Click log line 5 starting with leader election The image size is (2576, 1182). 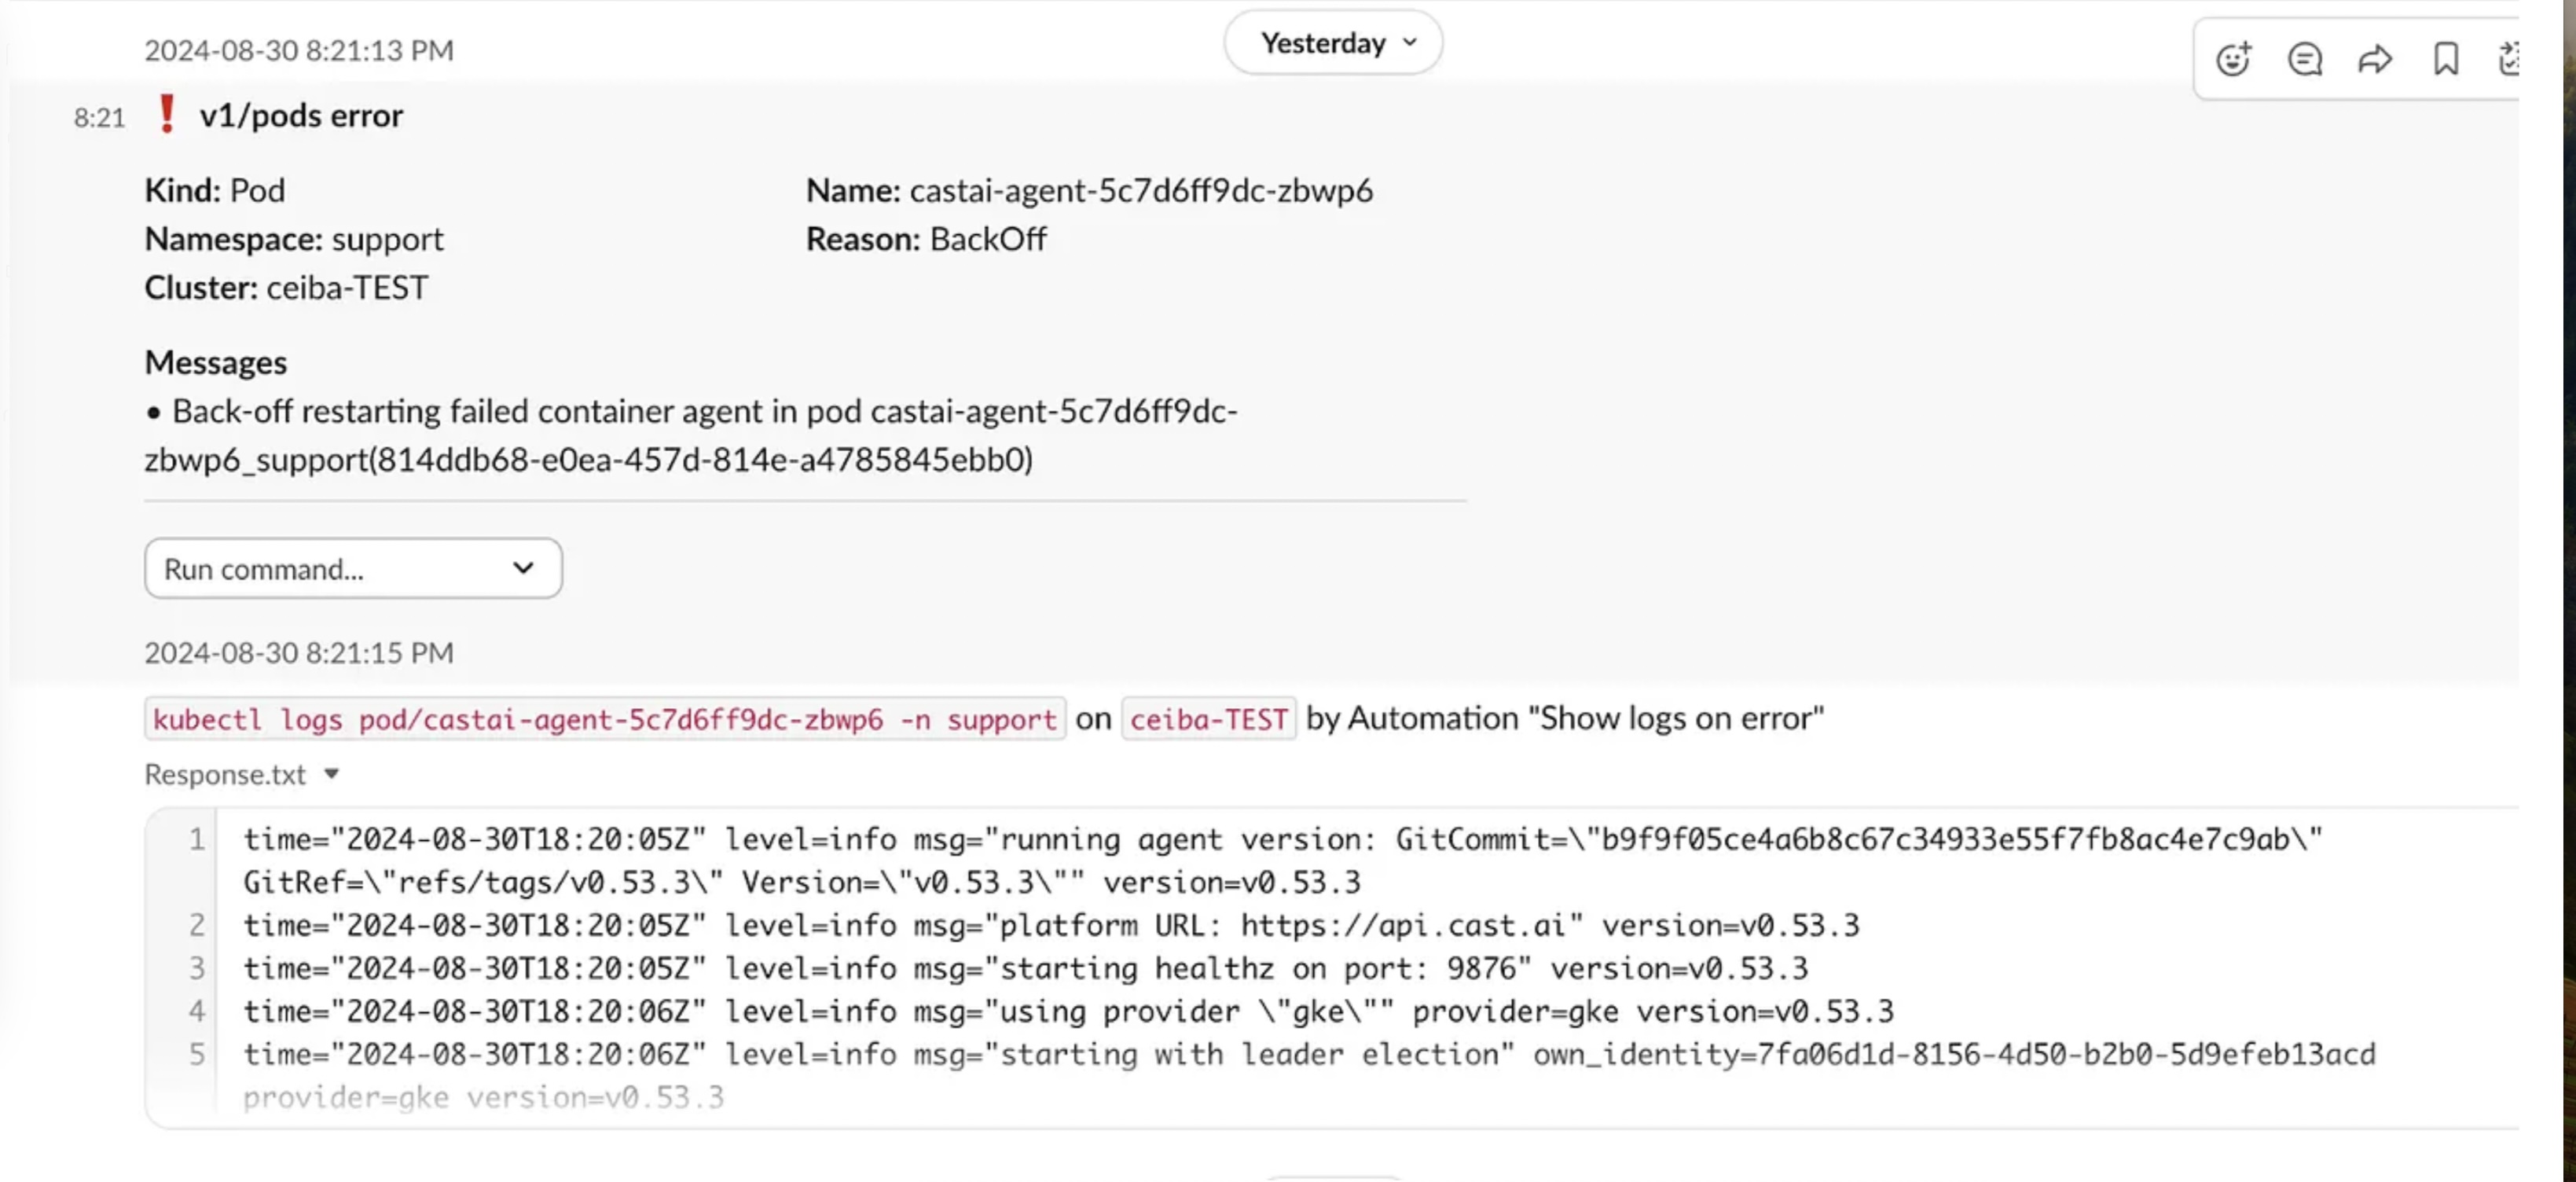(1309, 1076)
